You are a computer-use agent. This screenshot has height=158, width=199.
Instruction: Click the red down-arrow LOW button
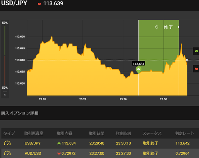(196, 69)
